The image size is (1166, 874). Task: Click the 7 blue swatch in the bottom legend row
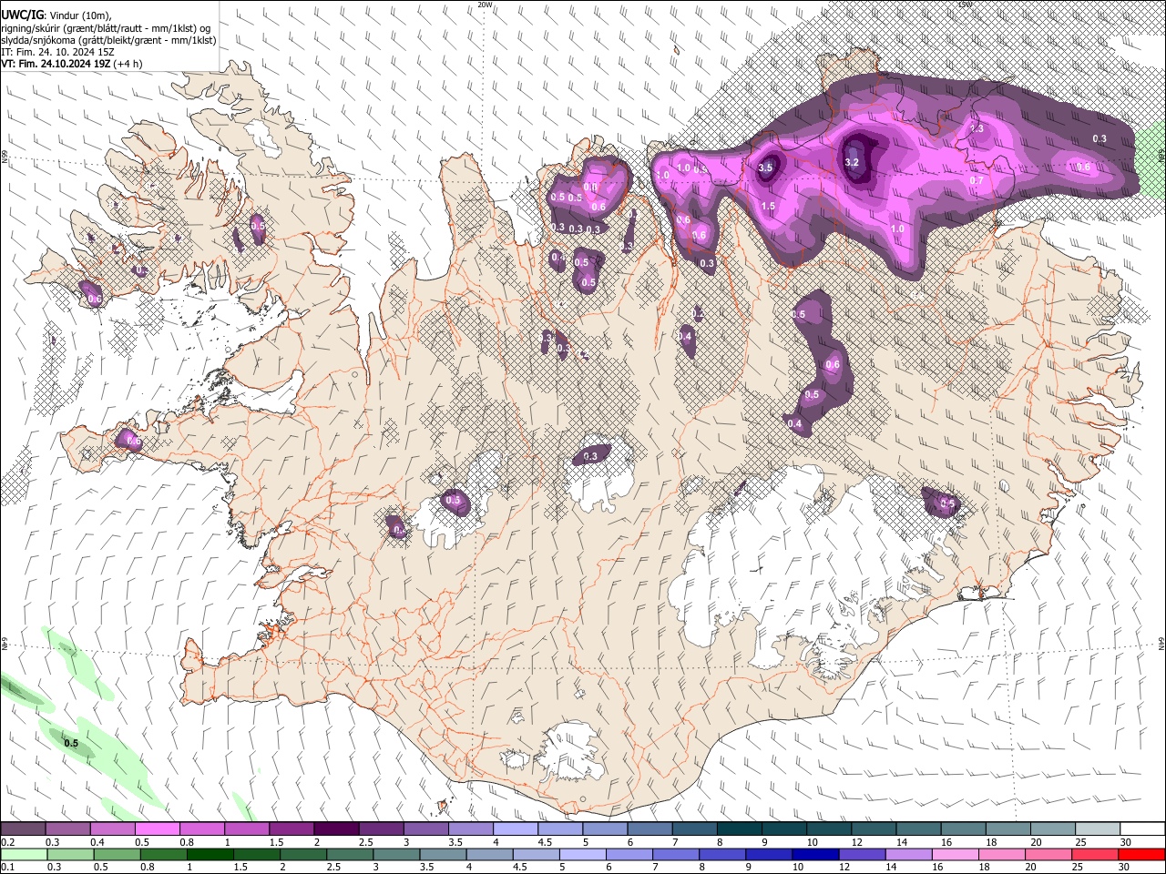pos(676,854)
